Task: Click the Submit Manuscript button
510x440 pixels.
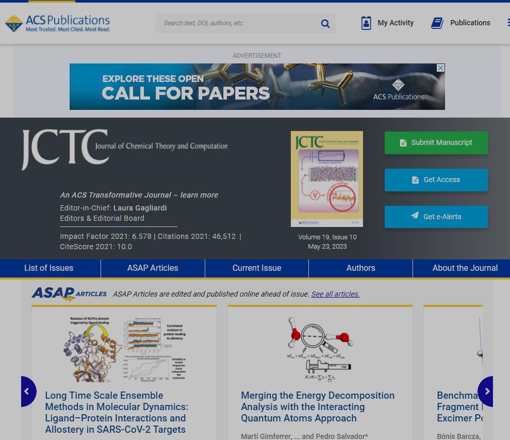Action: point(436,142)
